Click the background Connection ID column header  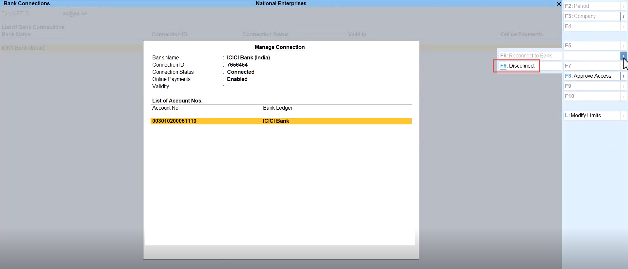[x=169, y=35]
